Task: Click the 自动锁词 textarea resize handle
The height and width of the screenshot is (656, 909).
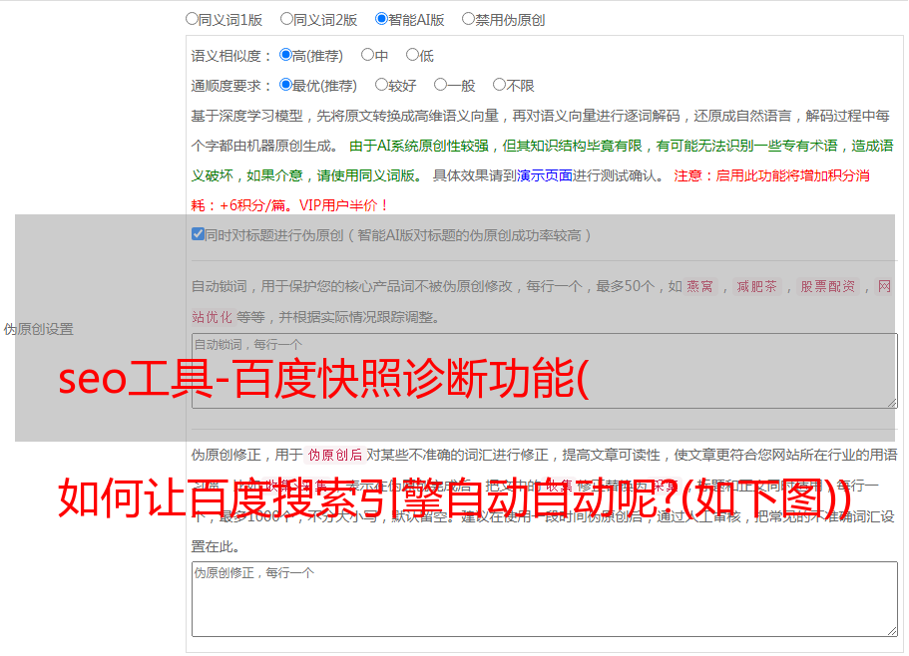Action: [x=892, y=403]
